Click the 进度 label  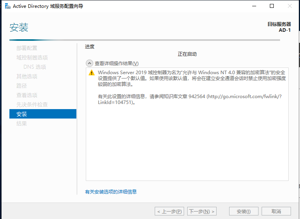(90, 47)
